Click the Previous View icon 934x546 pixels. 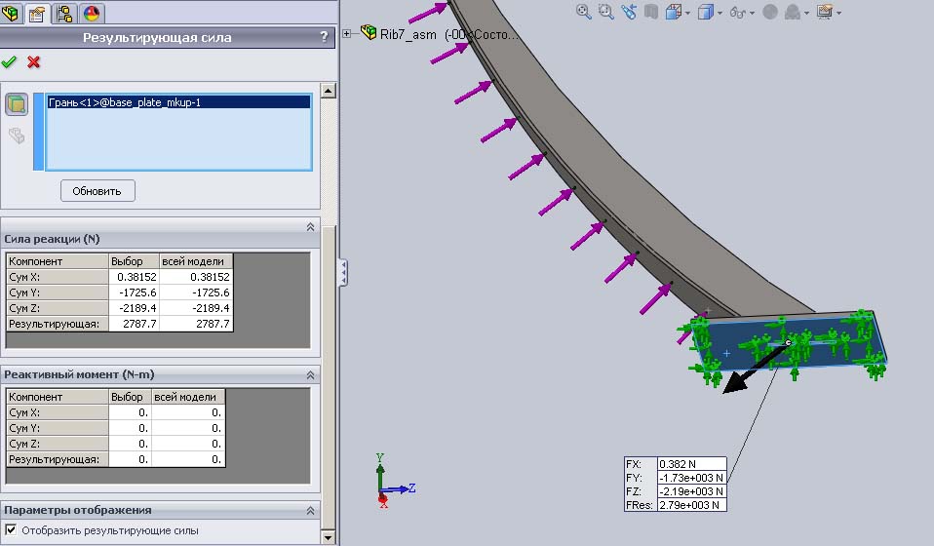(629, 12)
